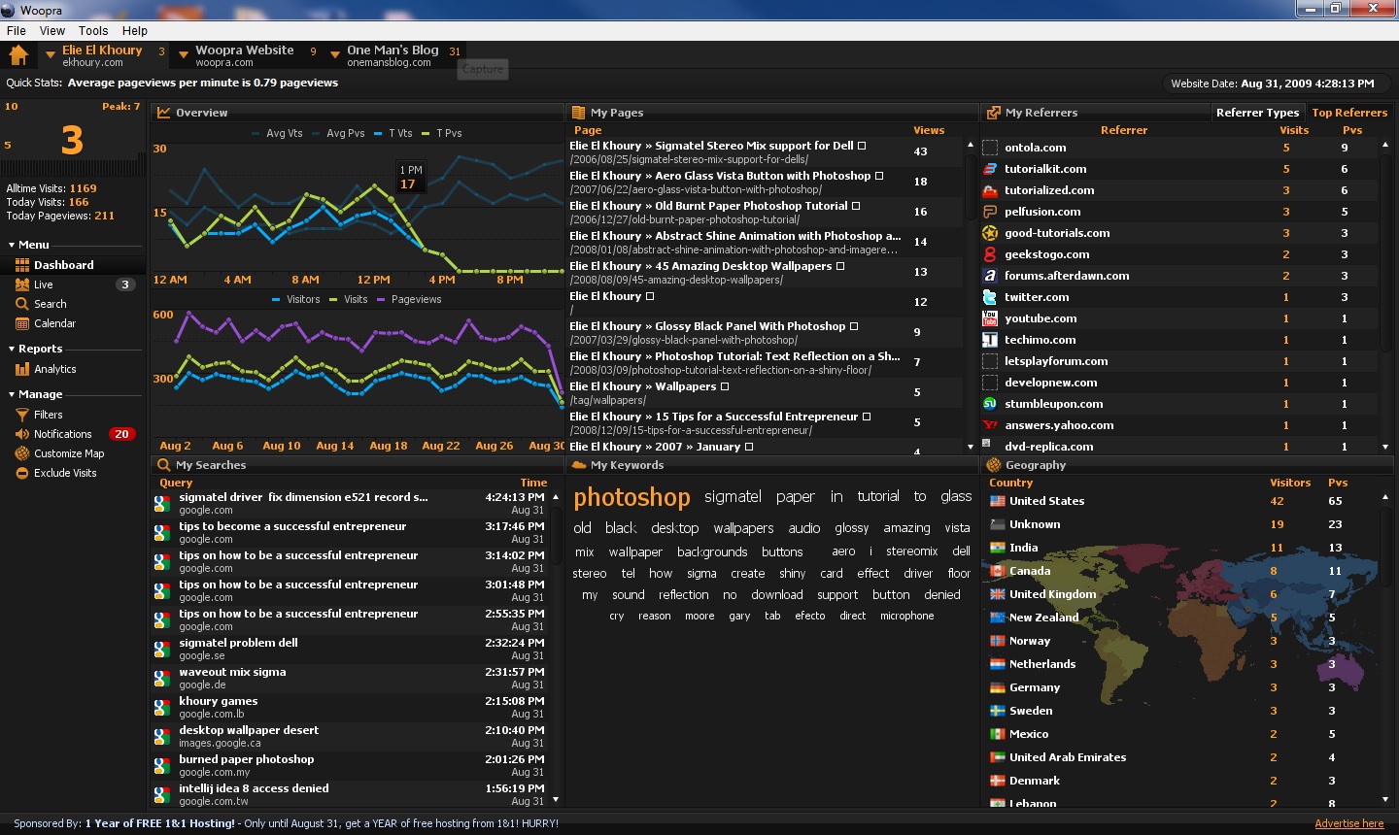Click the Customize Map globe icon
The height and width of the screenshot is (835, 1399).
pos(22,453)
